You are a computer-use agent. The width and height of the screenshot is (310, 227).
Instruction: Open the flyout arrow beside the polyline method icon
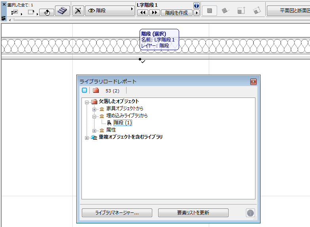(21, 14)
